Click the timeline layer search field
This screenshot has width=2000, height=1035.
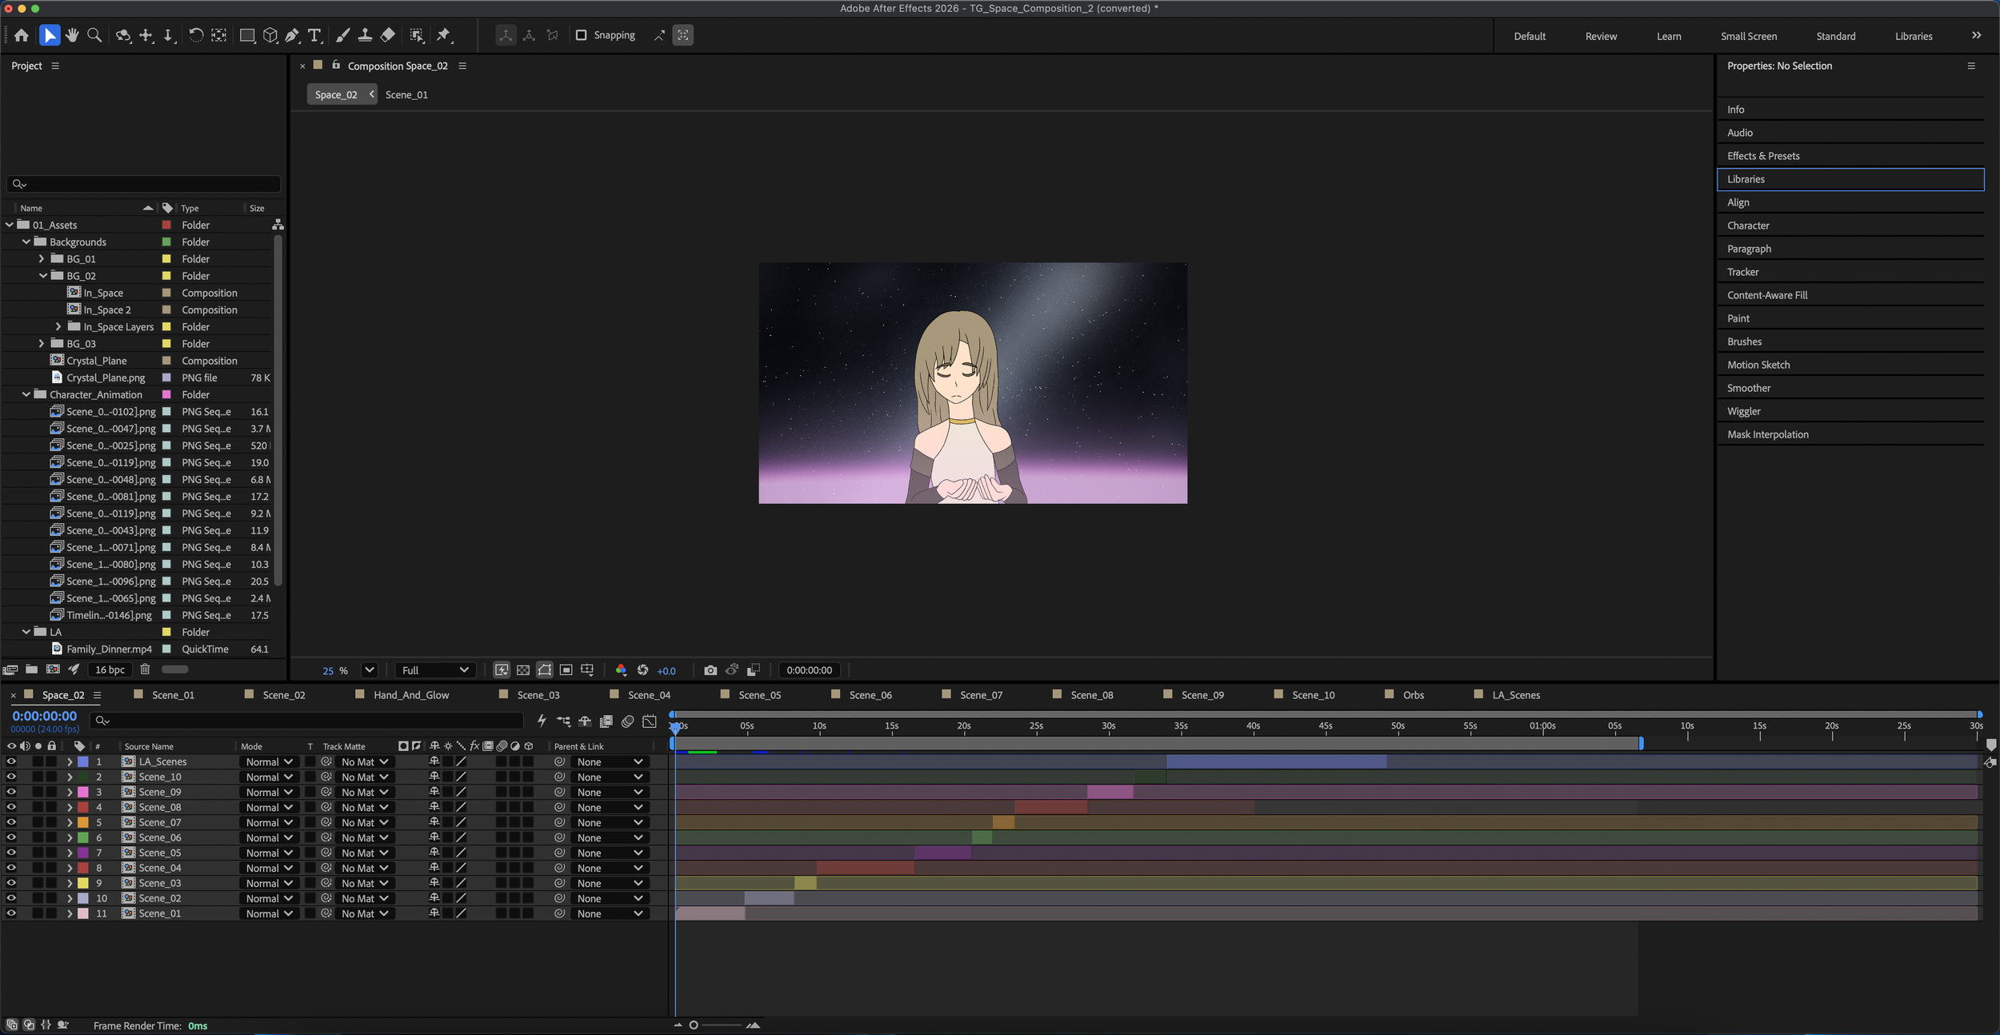(306, 721)
